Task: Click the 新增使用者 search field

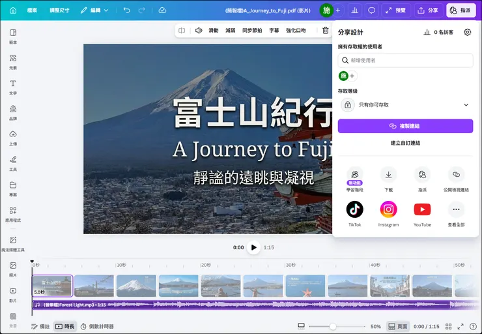Action: [x=405, y=60]
